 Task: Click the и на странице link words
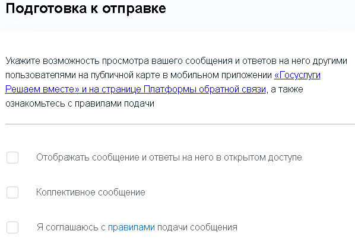coord(112,89)
